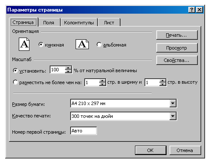Click the Отмена button

click(185, 150)
